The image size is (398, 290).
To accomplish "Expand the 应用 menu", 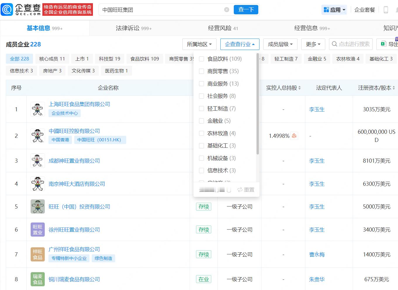I will tap(335, 10).
